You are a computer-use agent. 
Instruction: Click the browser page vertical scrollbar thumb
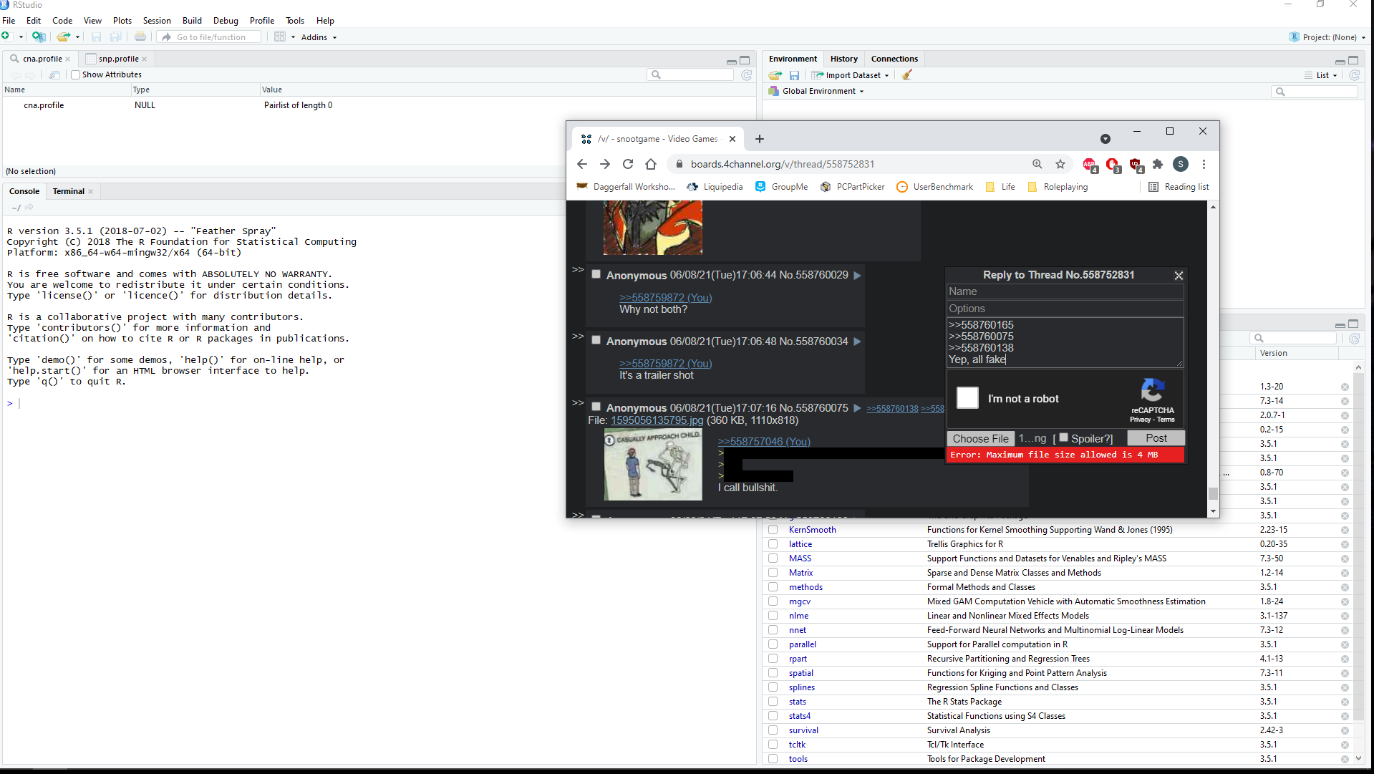[x=1213, y=493]
